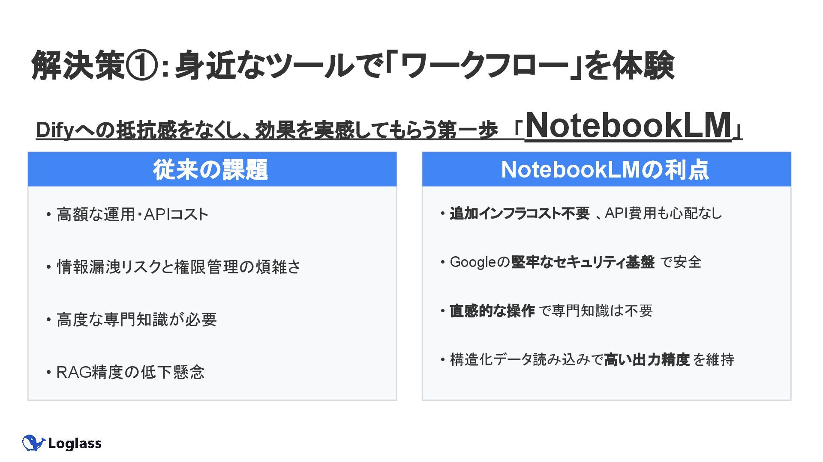Click the 高額な運用・APIコスト bullet
The image size is (823, 462).
[132, 214]
